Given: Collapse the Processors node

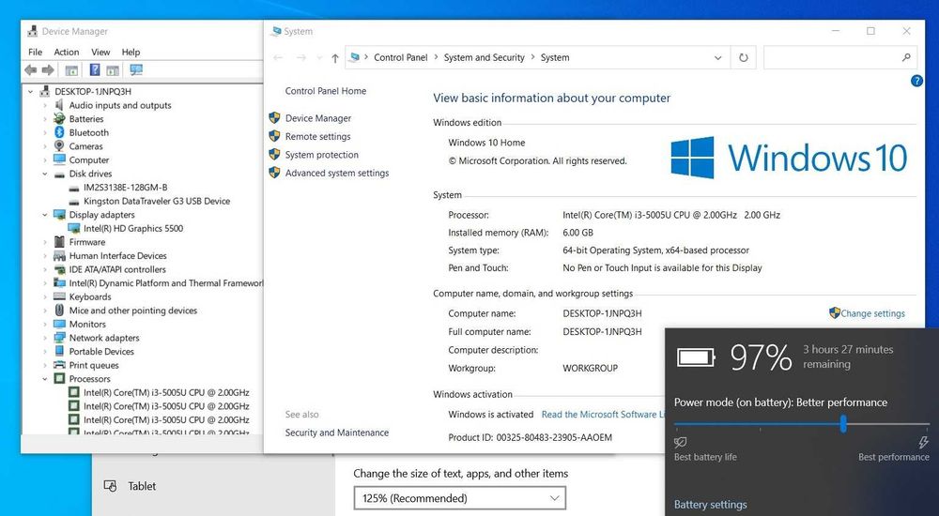Looking at the screenshot, I should click(x=45, y=379).
